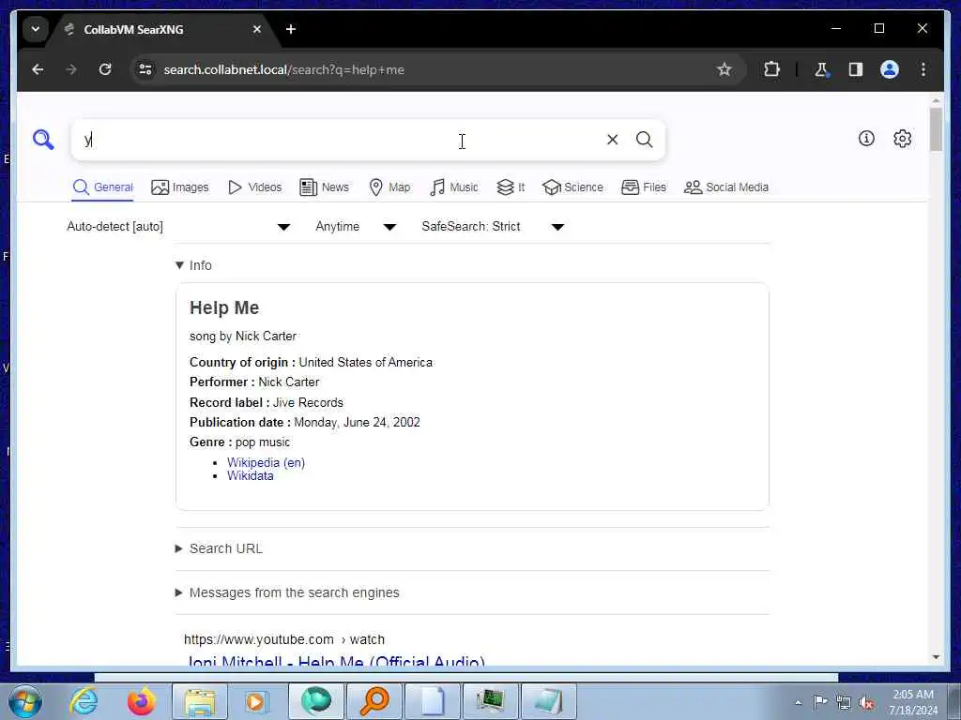Viewport: 961px width, 720px height.
Task: Expand the Search URL section
Action: pos(219,548)
